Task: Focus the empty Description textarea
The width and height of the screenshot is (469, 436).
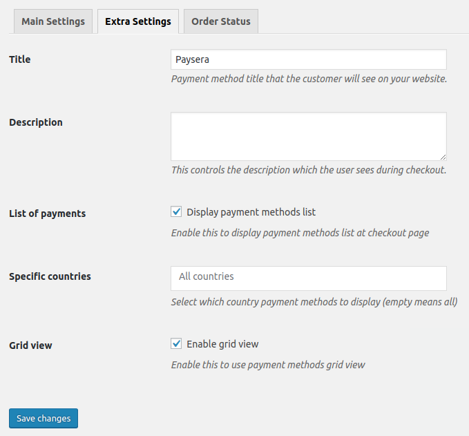Action: [308, 136]
